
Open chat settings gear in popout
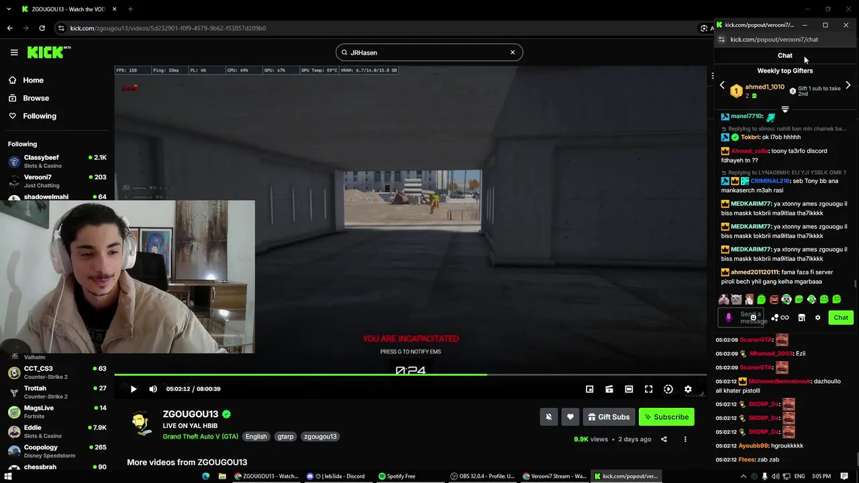[x=817, y=318]
